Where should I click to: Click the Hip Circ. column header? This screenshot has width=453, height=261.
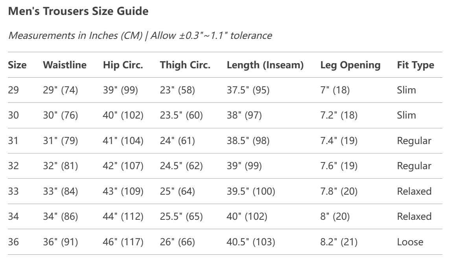coord(123,65)
